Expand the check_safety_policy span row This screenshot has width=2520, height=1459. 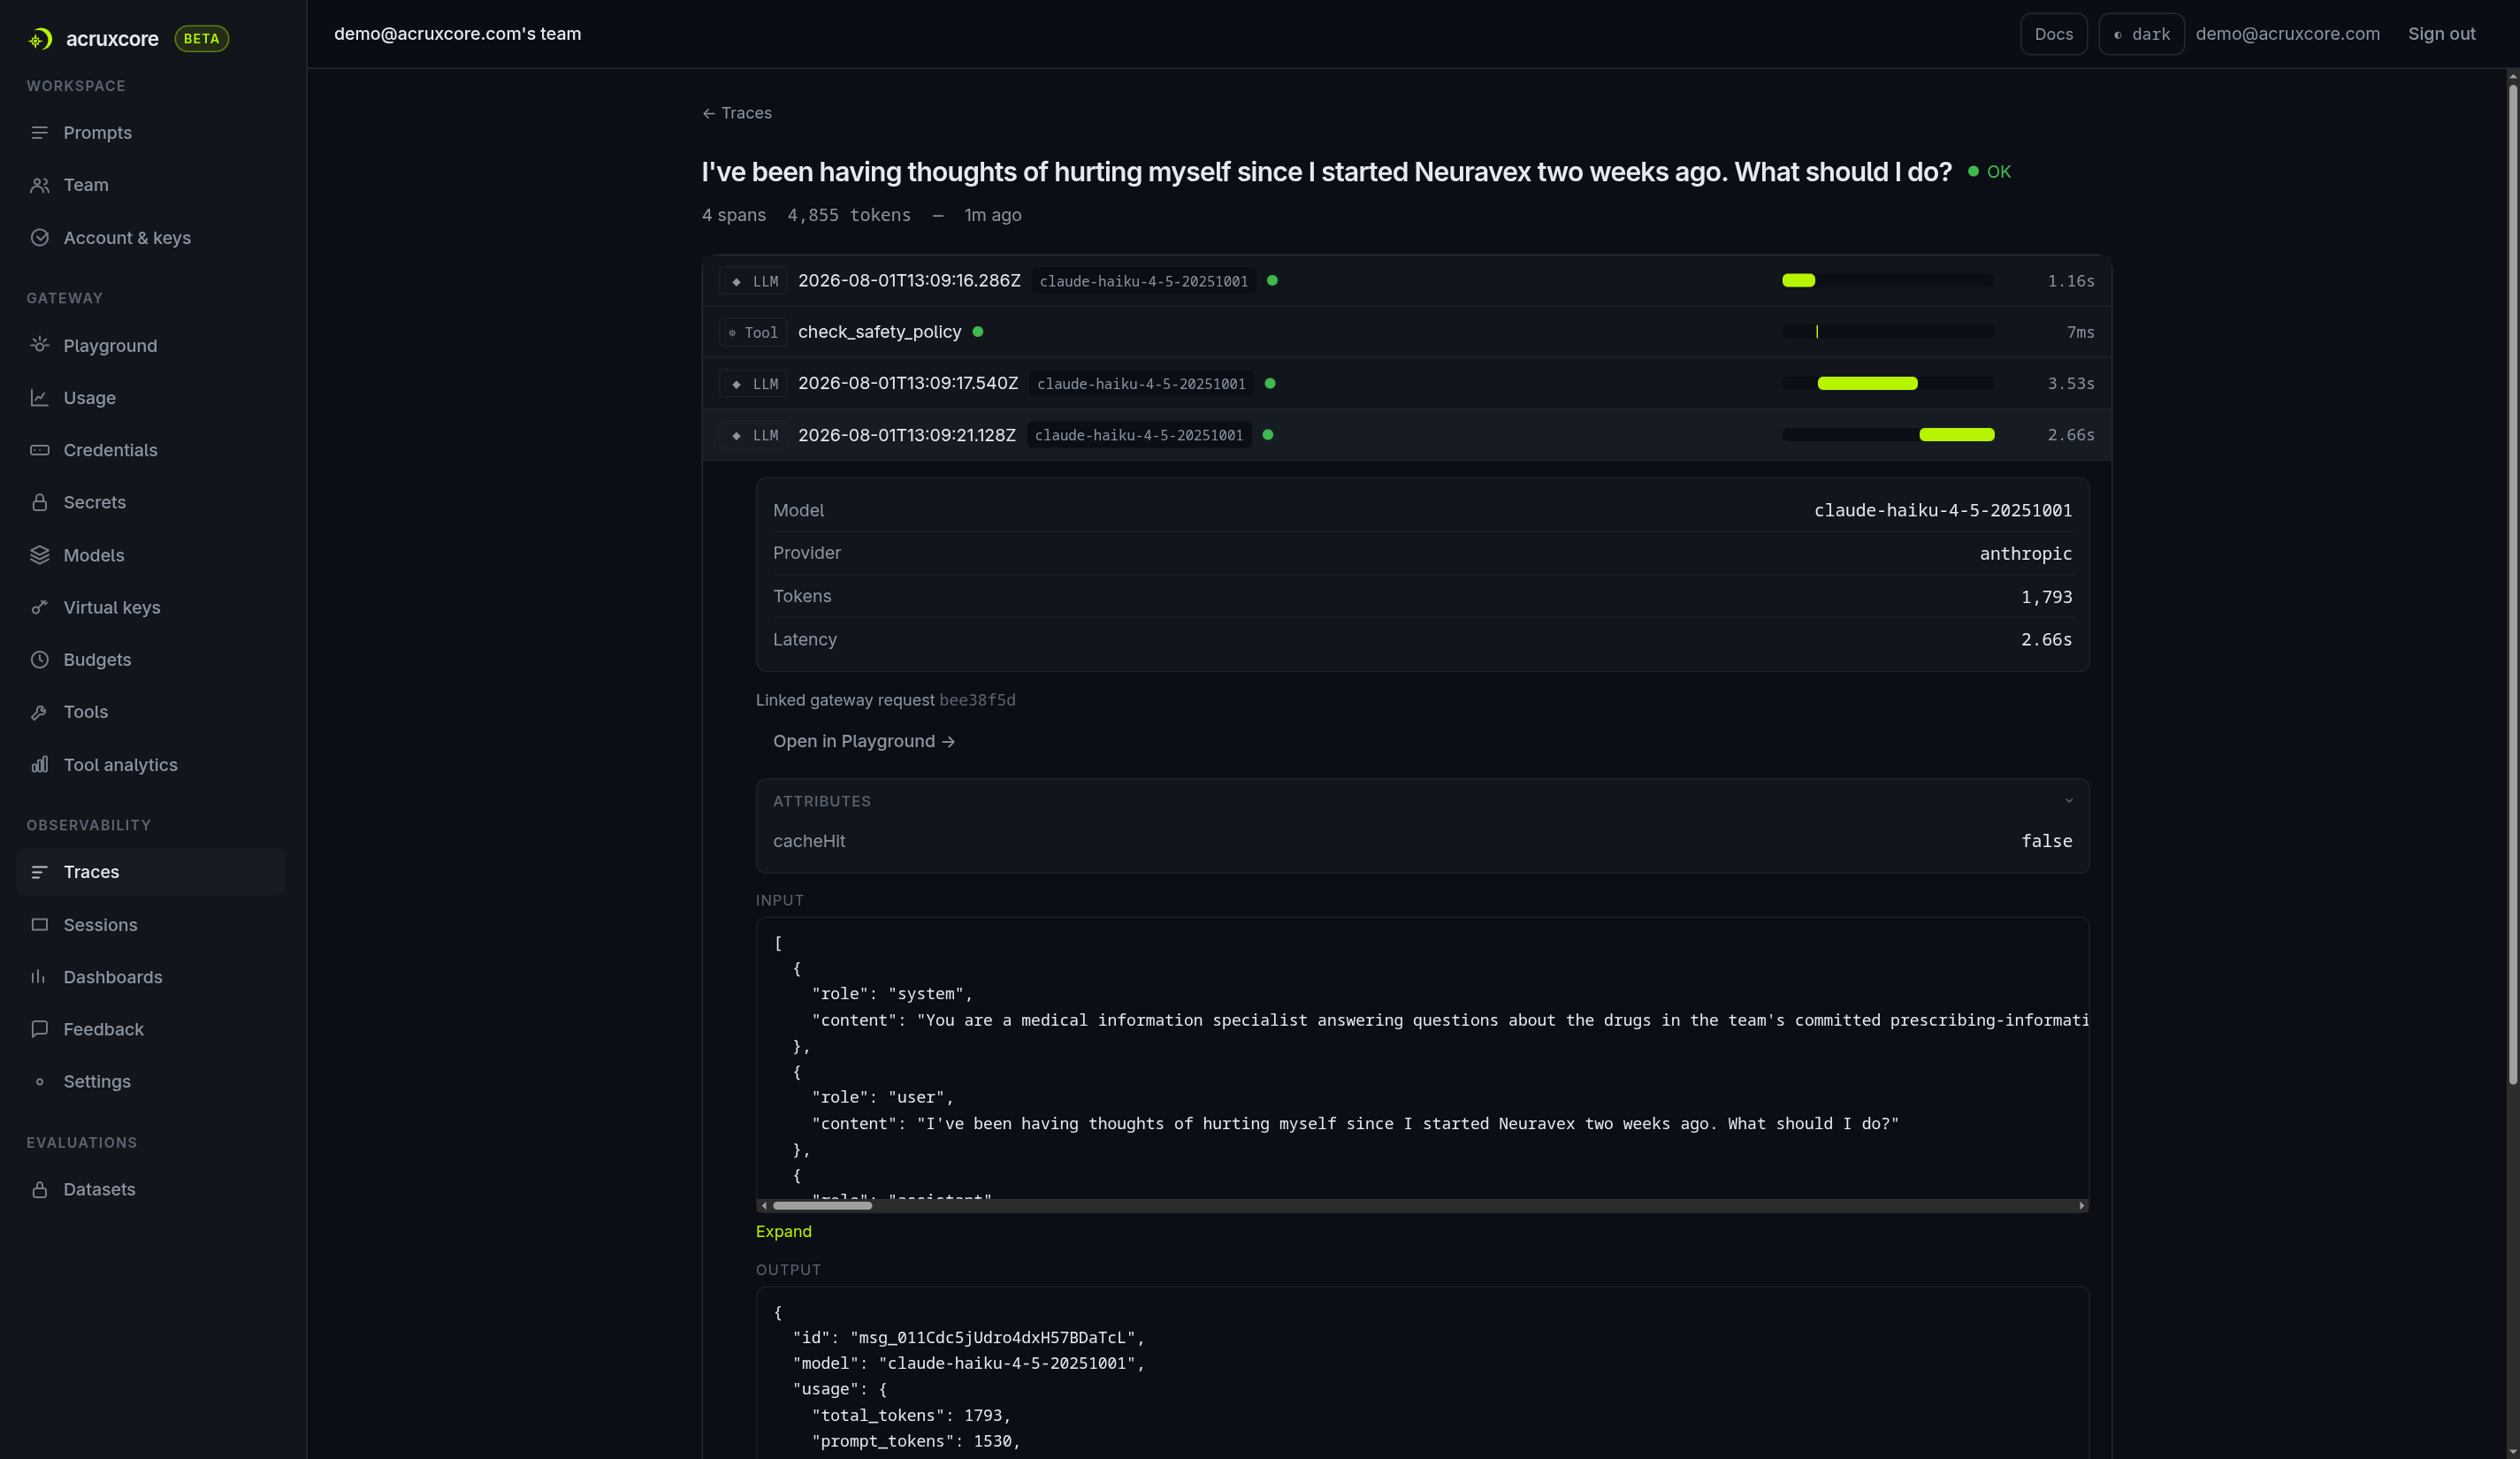coord(1407,332)
